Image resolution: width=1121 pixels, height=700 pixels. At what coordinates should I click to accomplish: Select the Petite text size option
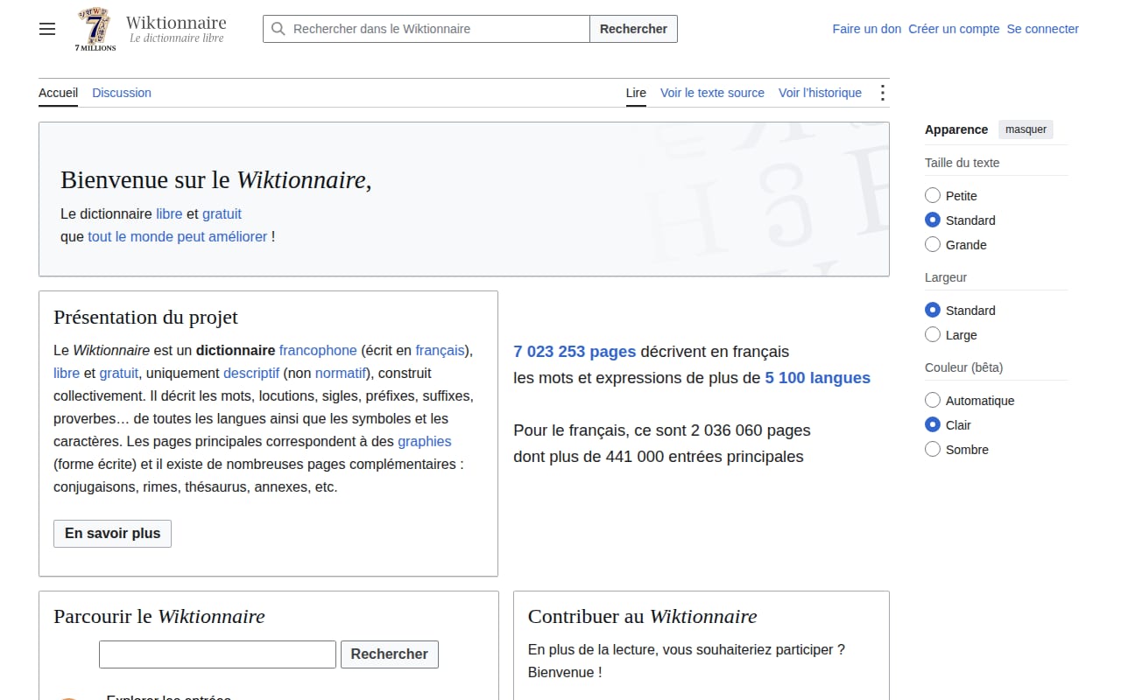[933, 196]
